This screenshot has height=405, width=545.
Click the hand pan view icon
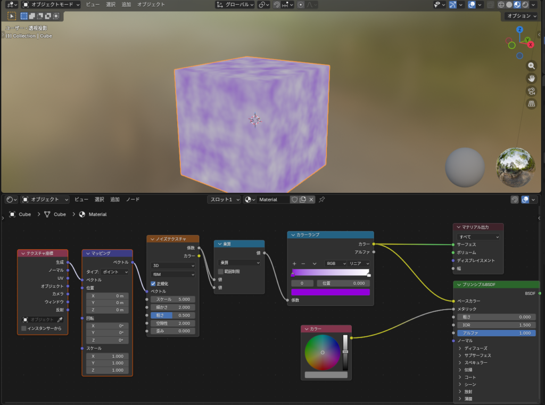click(x=531, y=78)
